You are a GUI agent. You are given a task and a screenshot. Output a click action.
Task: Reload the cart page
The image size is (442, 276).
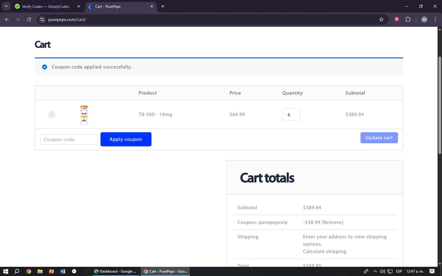click(x=29, y=19)
